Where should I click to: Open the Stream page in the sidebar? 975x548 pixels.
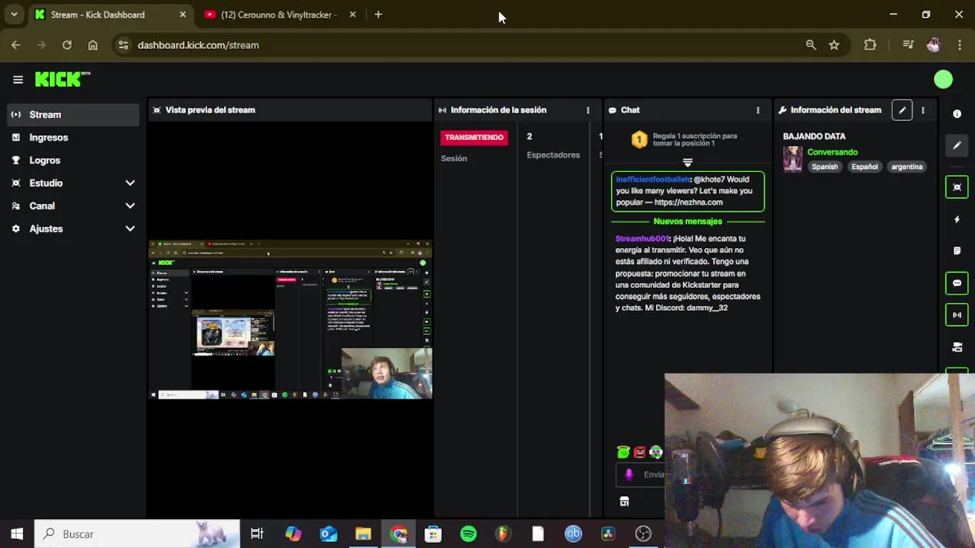[73, 114]
